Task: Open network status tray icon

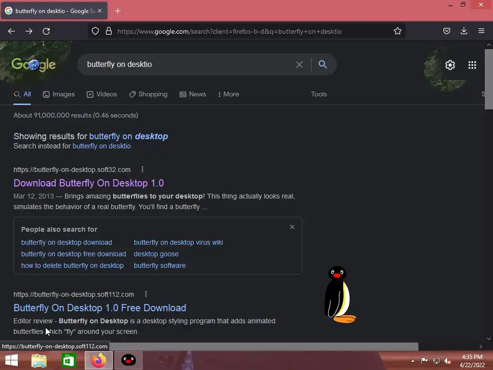Action: pyautogui.click(x=436, y=360)
